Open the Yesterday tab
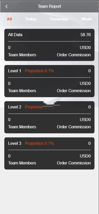Image resolution: width=99 pixels, height=214 pixels. [59, 19]
